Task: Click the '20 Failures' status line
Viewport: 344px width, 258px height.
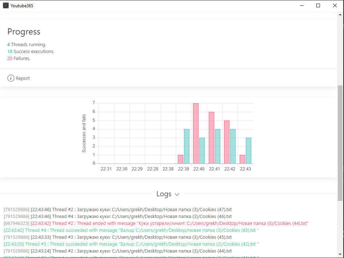Action: [x=19, y=59]
